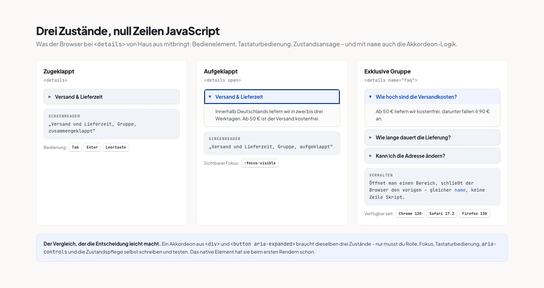Click the Screenreader note under the Zugeklappt example
The height and width of the screenshot is (288, 544).
pyautogui.click(x=111, y=124)
